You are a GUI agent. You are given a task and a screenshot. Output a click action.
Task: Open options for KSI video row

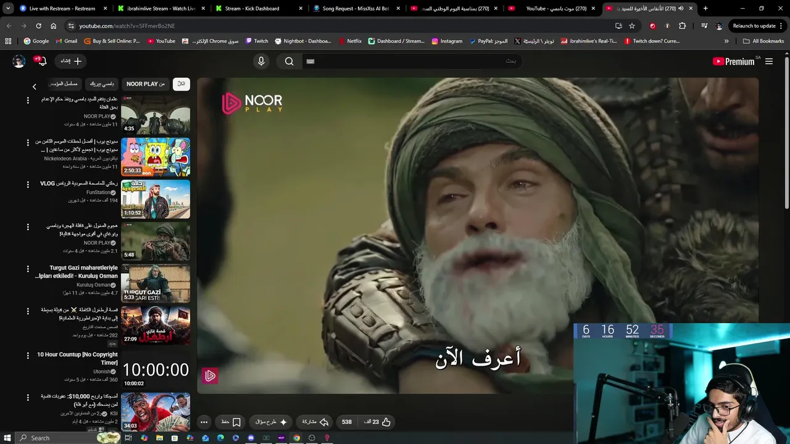(27, 397)
